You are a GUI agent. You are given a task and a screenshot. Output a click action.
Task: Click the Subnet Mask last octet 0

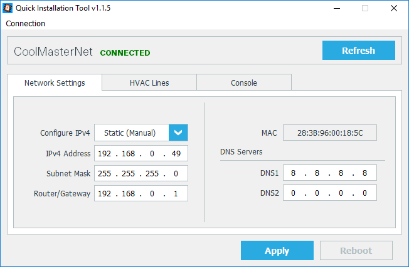pyautogui.click(x=176, y=173)
